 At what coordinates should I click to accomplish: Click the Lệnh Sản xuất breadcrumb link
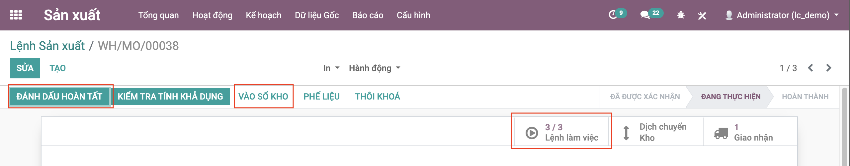click(x=47, y=46)
